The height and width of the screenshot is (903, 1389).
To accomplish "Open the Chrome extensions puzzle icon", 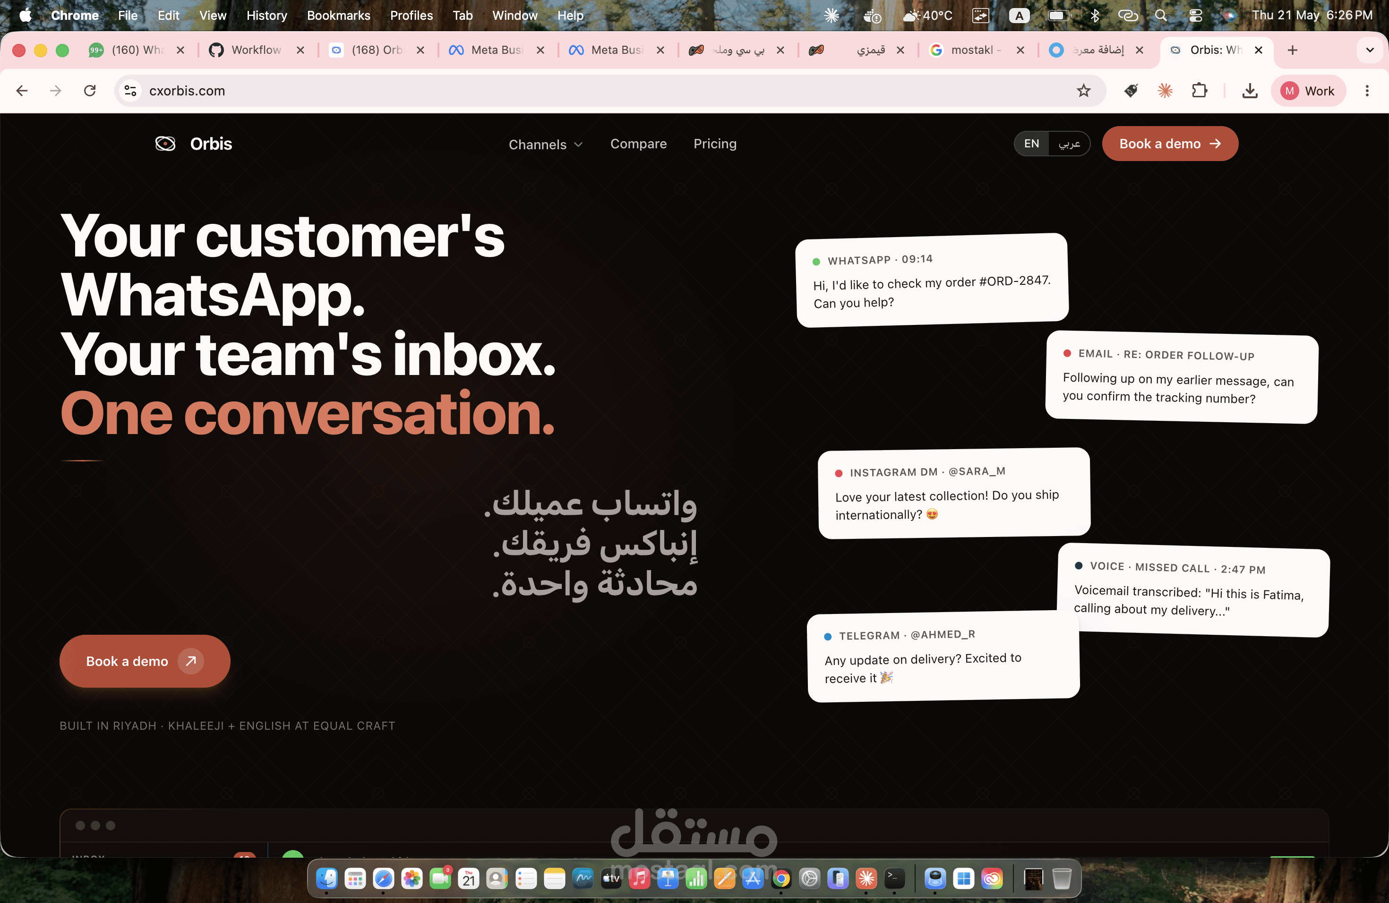I will point(1199,90).
